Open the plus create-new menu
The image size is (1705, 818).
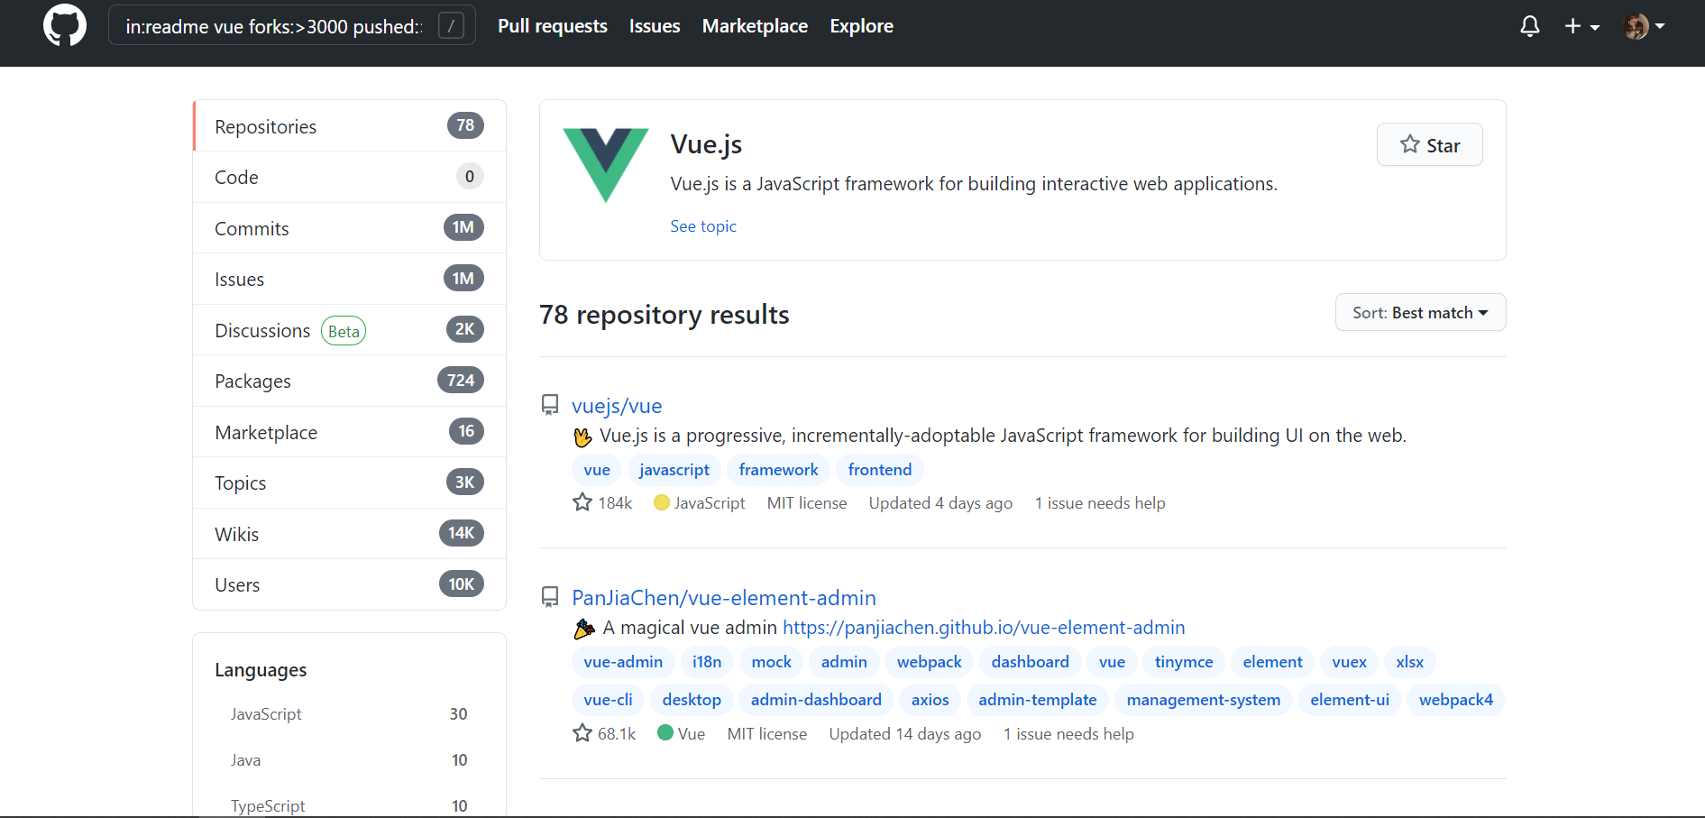click(1581, 26)
